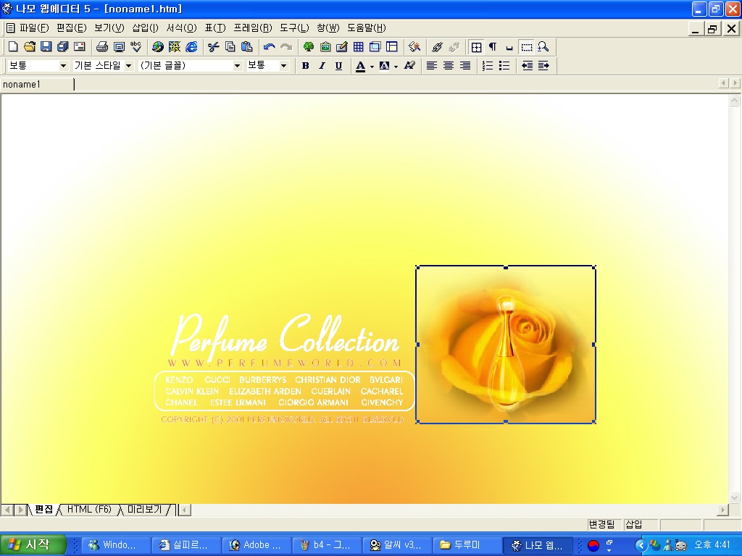Open the zoom magnifier tool

543,47
